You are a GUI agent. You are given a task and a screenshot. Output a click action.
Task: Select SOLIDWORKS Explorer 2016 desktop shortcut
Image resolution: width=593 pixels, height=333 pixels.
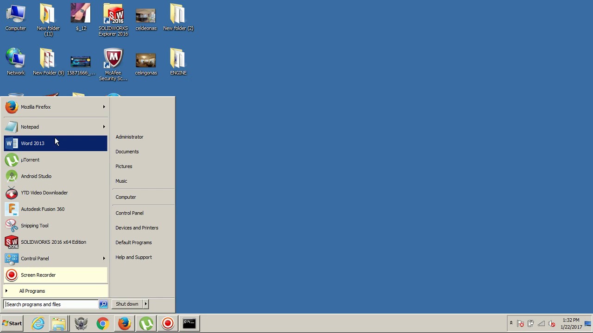click(113, 20)
